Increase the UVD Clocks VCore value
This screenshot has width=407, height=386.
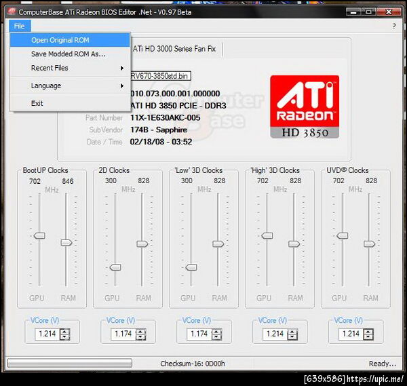pyautogui.click(x=368, y=331)
